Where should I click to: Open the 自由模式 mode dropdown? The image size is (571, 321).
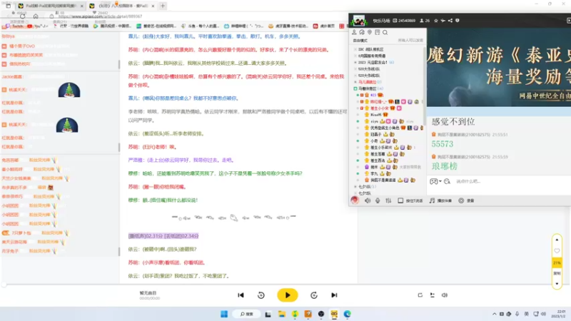(x=360, y=41)
